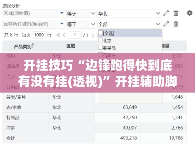Click the total quantity 19,786

176,138
